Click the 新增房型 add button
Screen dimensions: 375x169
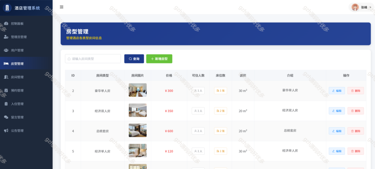tap(159, 59)
